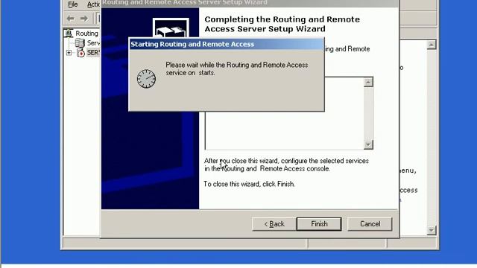Viewport: 477px width, 268px height.
Task: Click the clock icon in the starting dialog
Action: [x=146, y=79]
